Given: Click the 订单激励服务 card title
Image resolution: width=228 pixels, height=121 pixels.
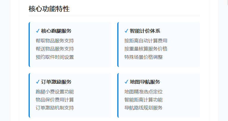Looking at the screenshot, I should click(x=56, y=82).
